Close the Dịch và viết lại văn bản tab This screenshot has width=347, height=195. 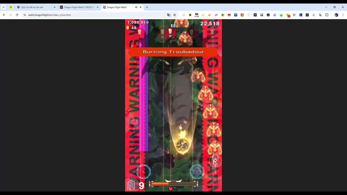(x=54, y=7)
